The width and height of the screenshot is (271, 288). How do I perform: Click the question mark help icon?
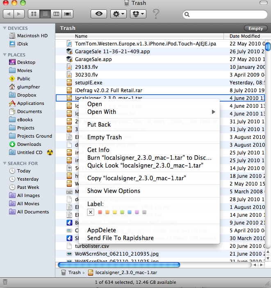tap(156, 14)
